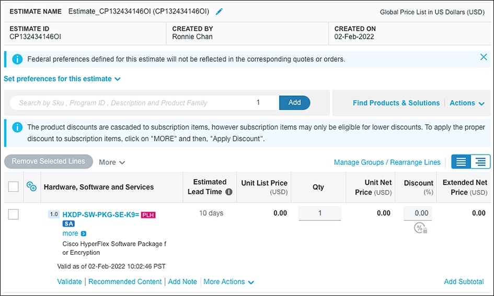The image size is (494, 296).
Task: Select the HXDP-SW-PKG-SE-K9= line checkbox
Action: click(x=14, y=214)
